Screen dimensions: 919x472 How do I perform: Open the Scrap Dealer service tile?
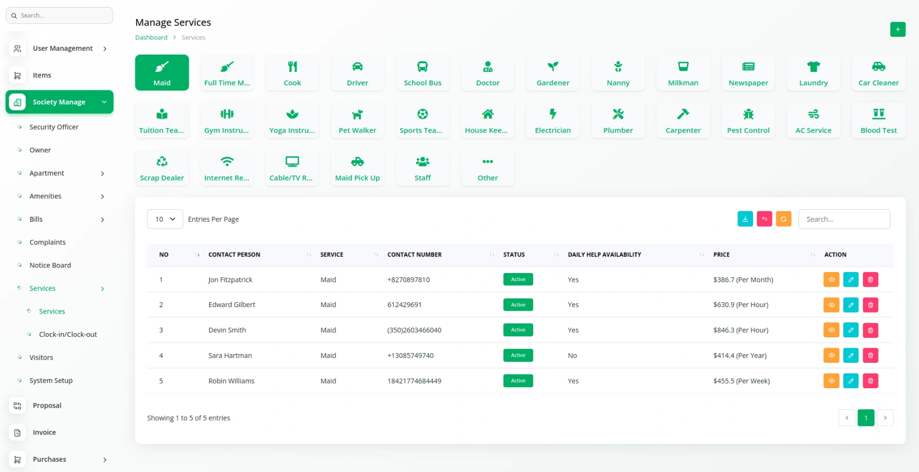[x=162, y=168]
